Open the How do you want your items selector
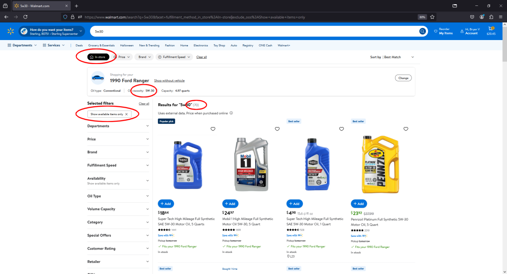Viewport: 507px width, 274px height. click(52, 31)
